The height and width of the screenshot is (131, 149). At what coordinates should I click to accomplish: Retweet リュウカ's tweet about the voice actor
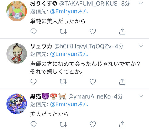click(x=63, y=82)
